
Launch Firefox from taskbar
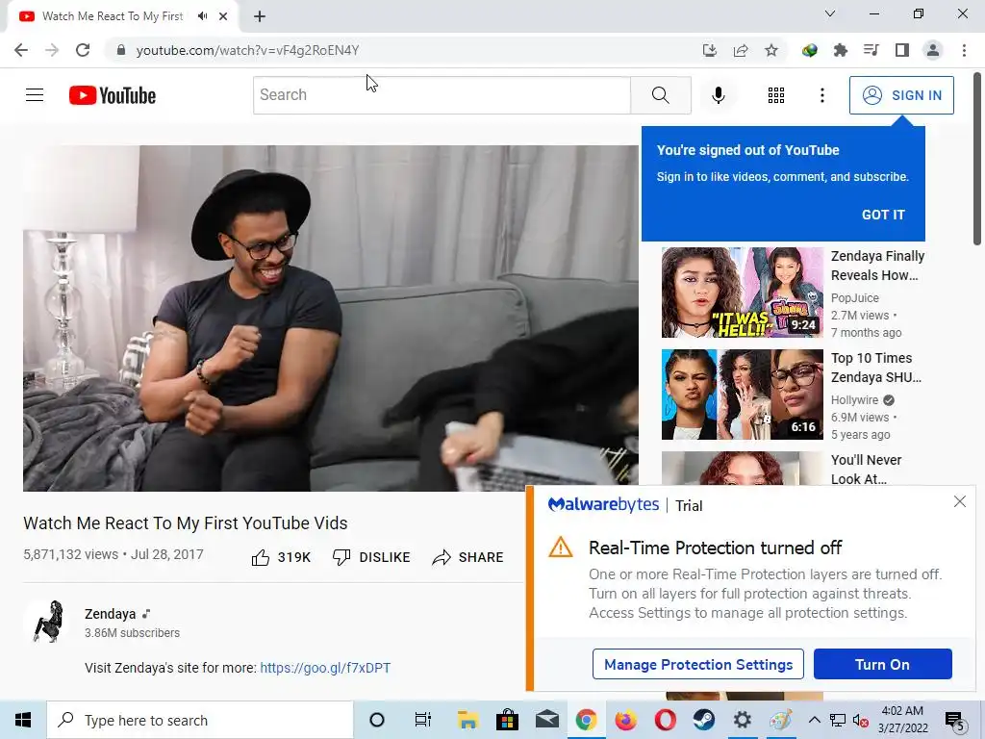[625, 720]
